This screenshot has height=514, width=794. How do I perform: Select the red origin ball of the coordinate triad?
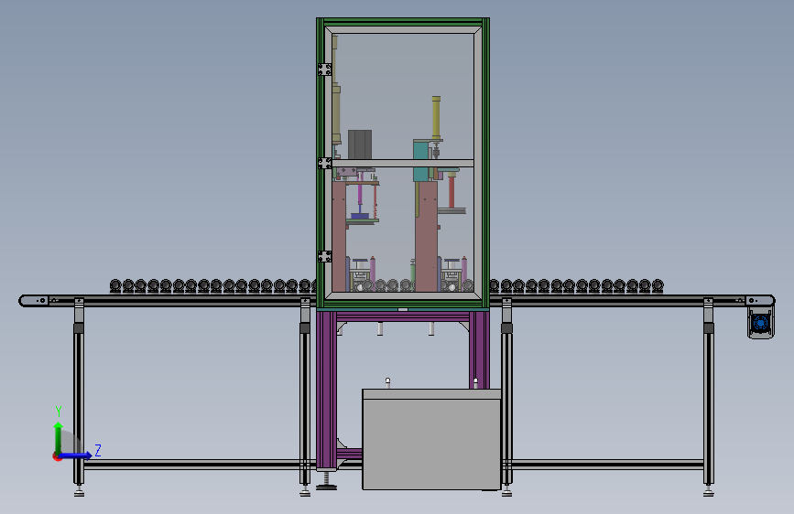click(x=56, y=456)
